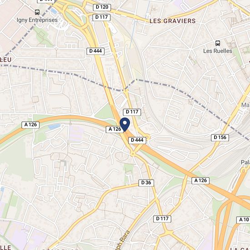Click the A 126 shield beside the pin
250x250 pixels.
pos(115,129)
